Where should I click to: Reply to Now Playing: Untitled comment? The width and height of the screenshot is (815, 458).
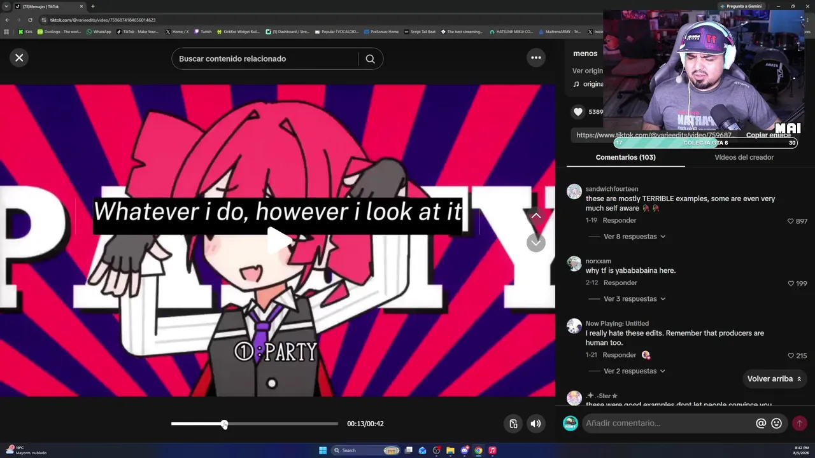pos(620,355)
